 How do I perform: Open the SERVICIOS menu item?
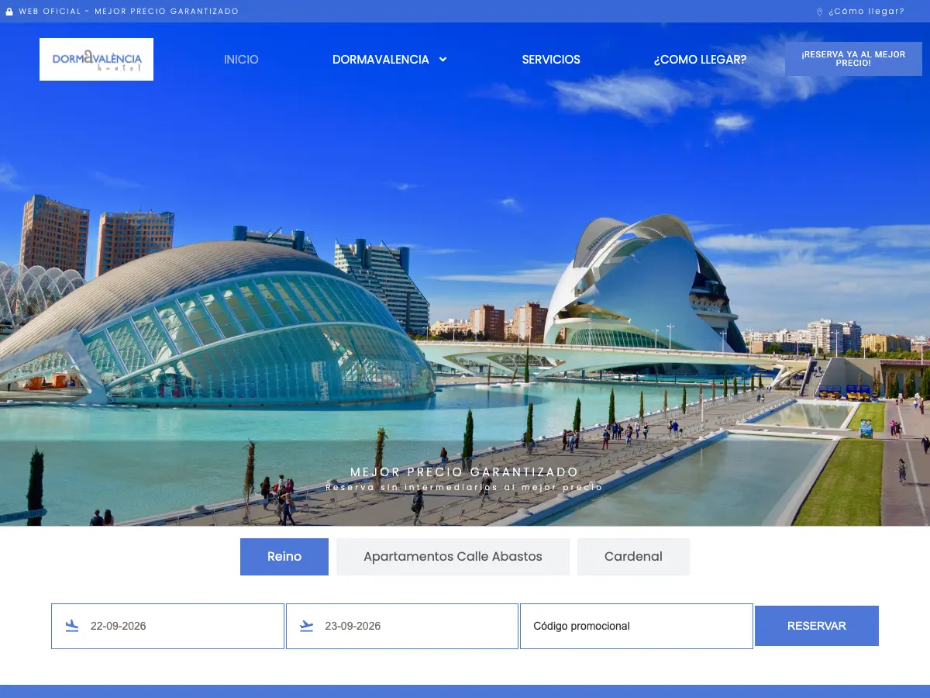tap(551, 59)
